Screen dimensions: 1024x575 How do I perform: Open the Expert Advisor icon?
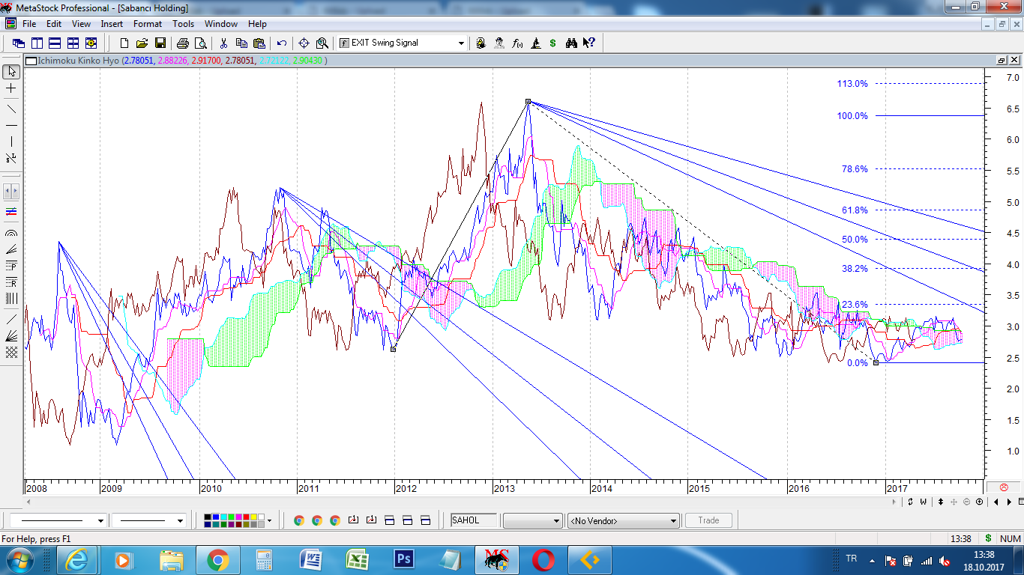(x=499, y=43)
